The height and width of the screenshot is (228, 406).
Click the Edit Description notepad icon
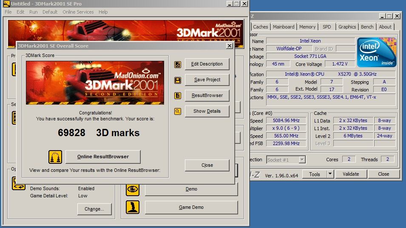[178, 65]
